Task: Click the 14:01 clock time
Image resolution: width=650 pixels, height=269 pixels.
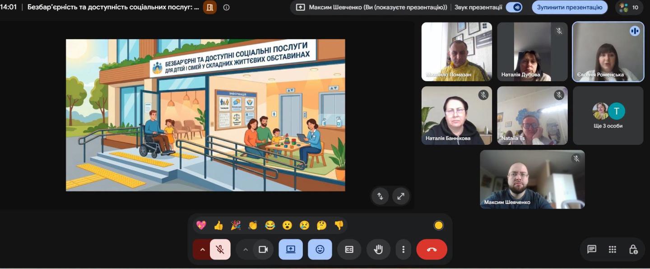Action: (9, 7)
